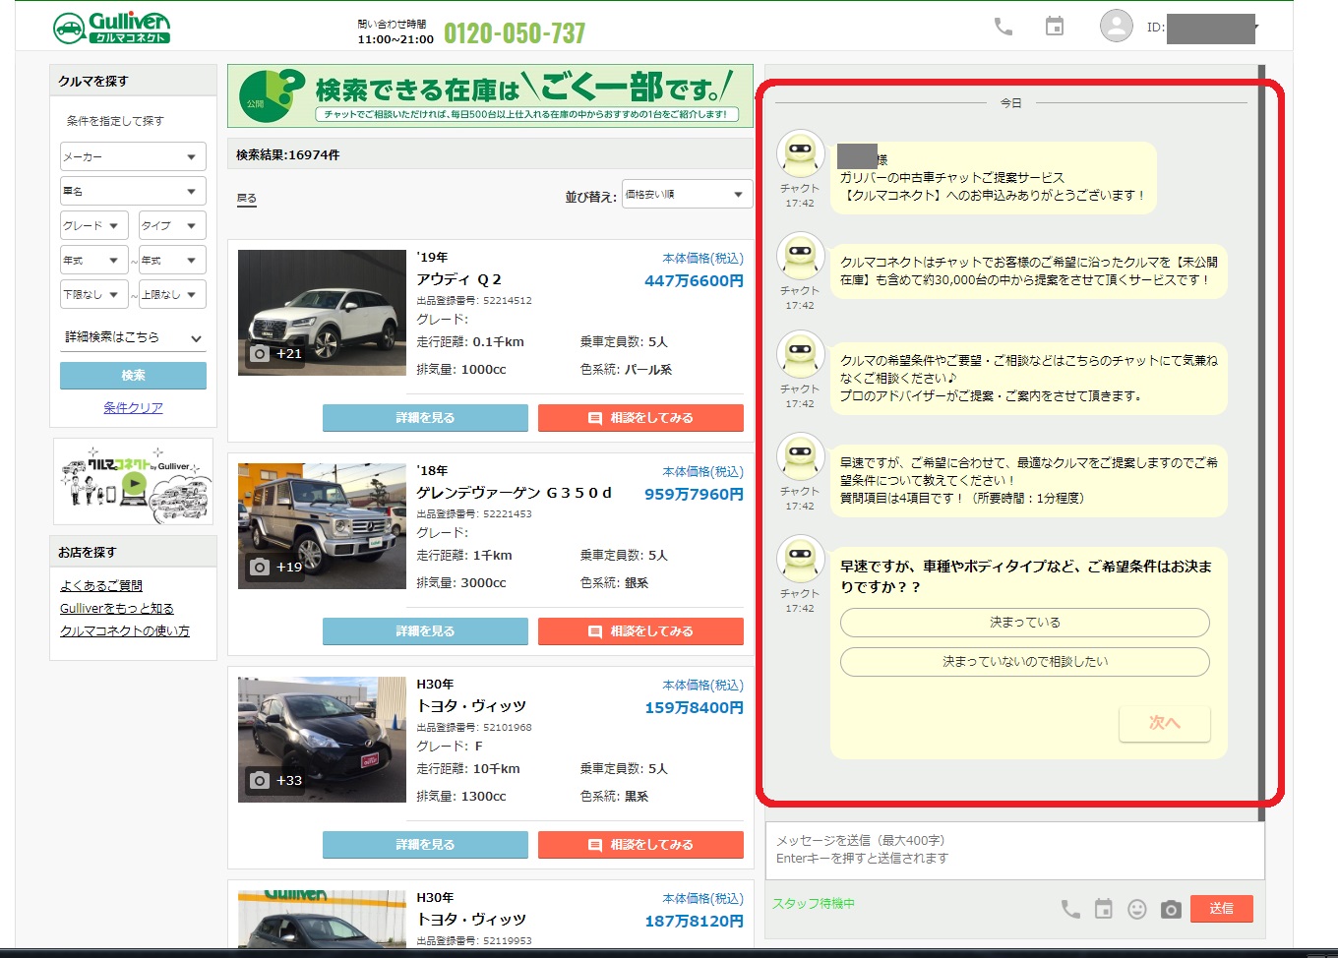The image size is (1338, 958).
Task: Click the Gulliver クルマコネクト logo
Action: pyautogui.click(x=111, y=28)
